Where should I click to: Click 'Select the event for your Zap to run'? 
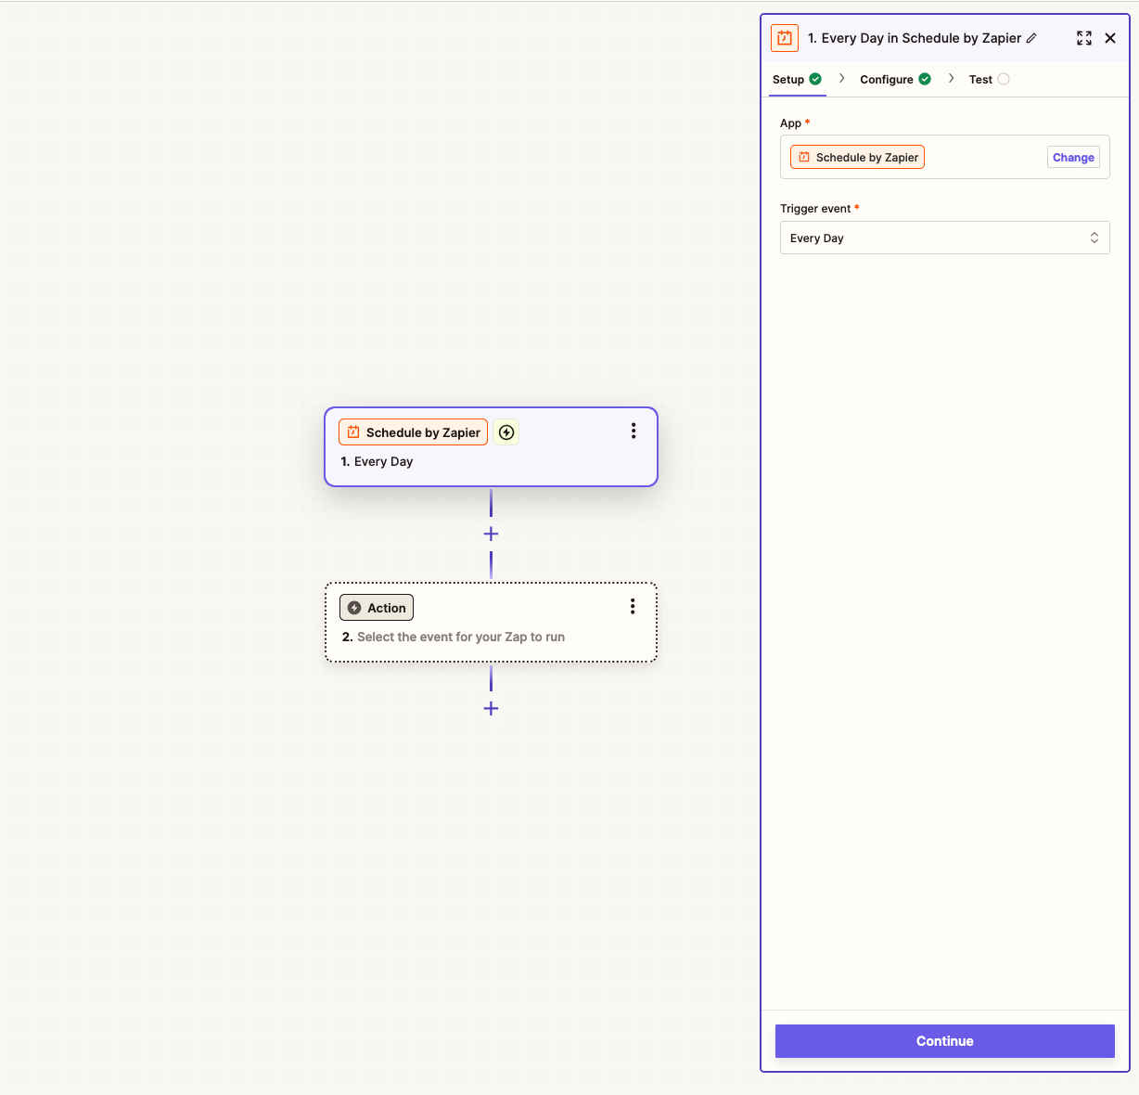click(x=461, y=637)
